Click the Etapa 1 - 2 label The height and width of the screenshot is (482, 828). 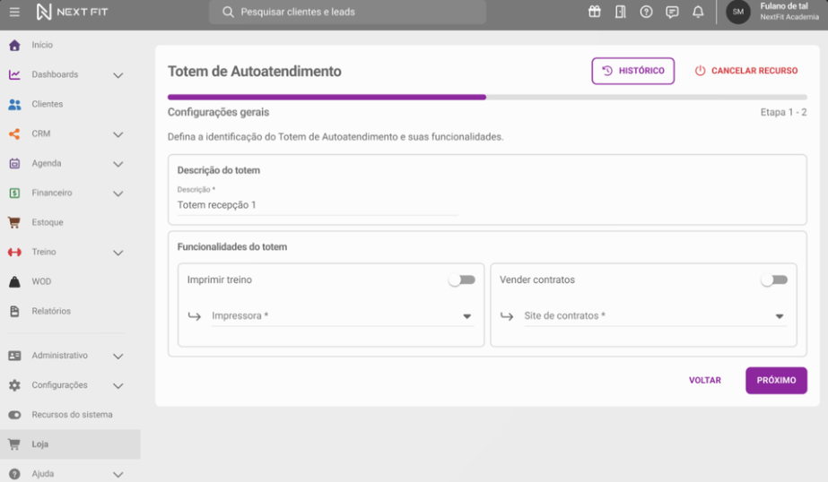[x=783, y=112]
